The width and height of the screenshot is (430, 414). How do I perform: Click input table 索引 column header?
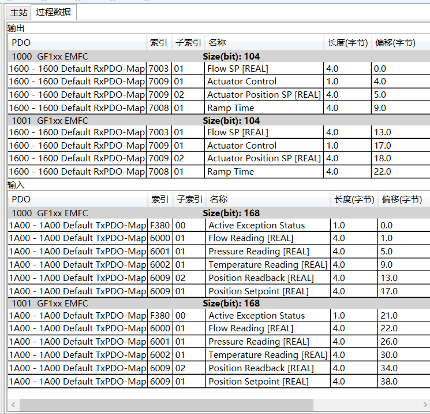[x=160, y=199]
